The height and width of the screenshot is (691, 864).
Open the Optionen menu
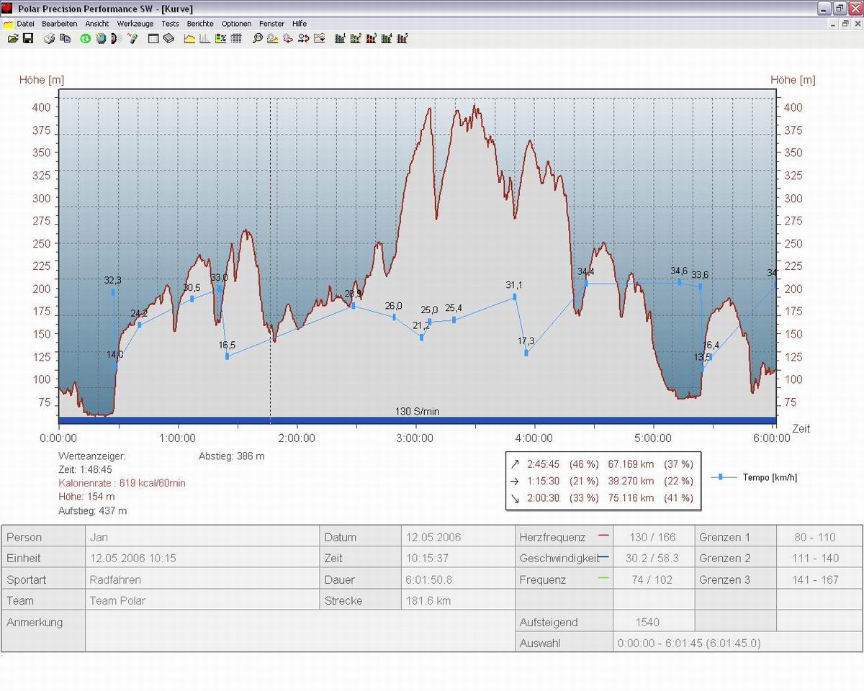[x=236, y=24]
